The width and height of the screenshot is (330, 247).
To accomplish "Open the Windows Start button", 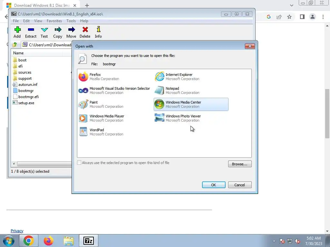I will 9,241.
